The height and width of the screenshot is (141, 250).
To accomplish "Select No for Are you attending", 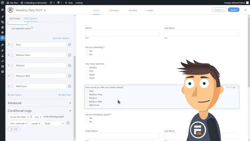I will [x=87, y=54].
